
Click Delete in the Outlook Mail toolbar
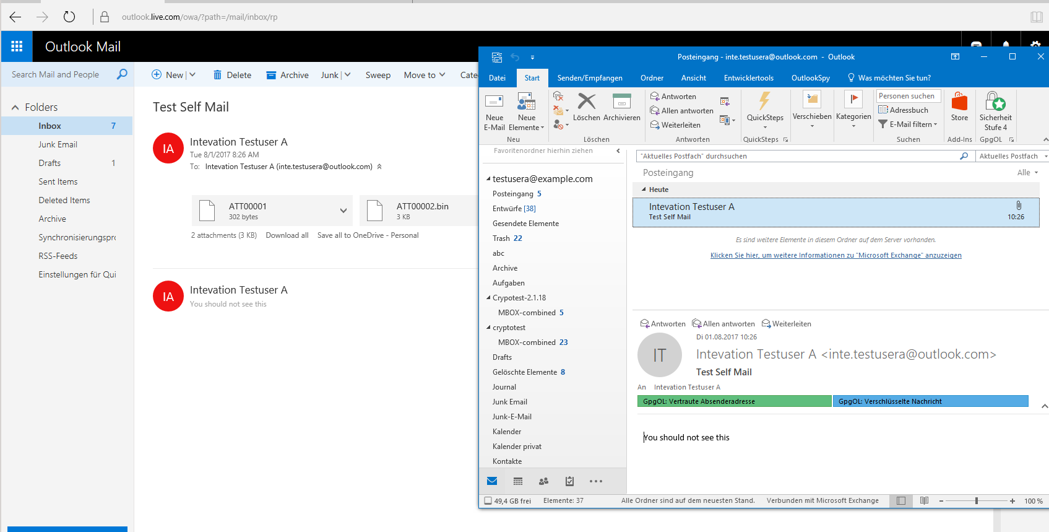pyautogui.click(x=232, y=75)
